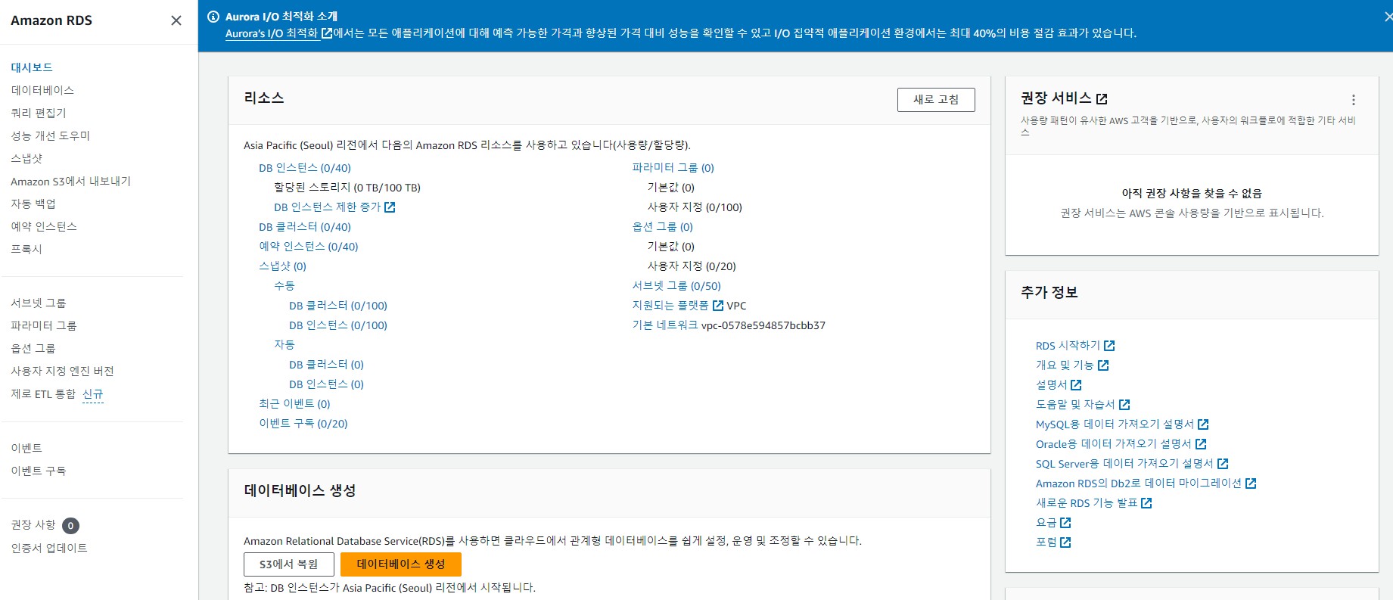
Task: Open 이벤트 in the sidebar
Action: tap(26, 448)
